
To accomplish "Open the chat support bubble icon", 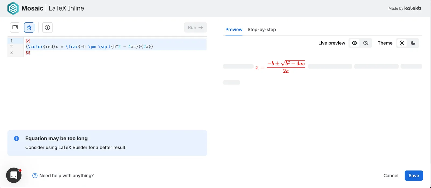I will click(x=14, y=175).
